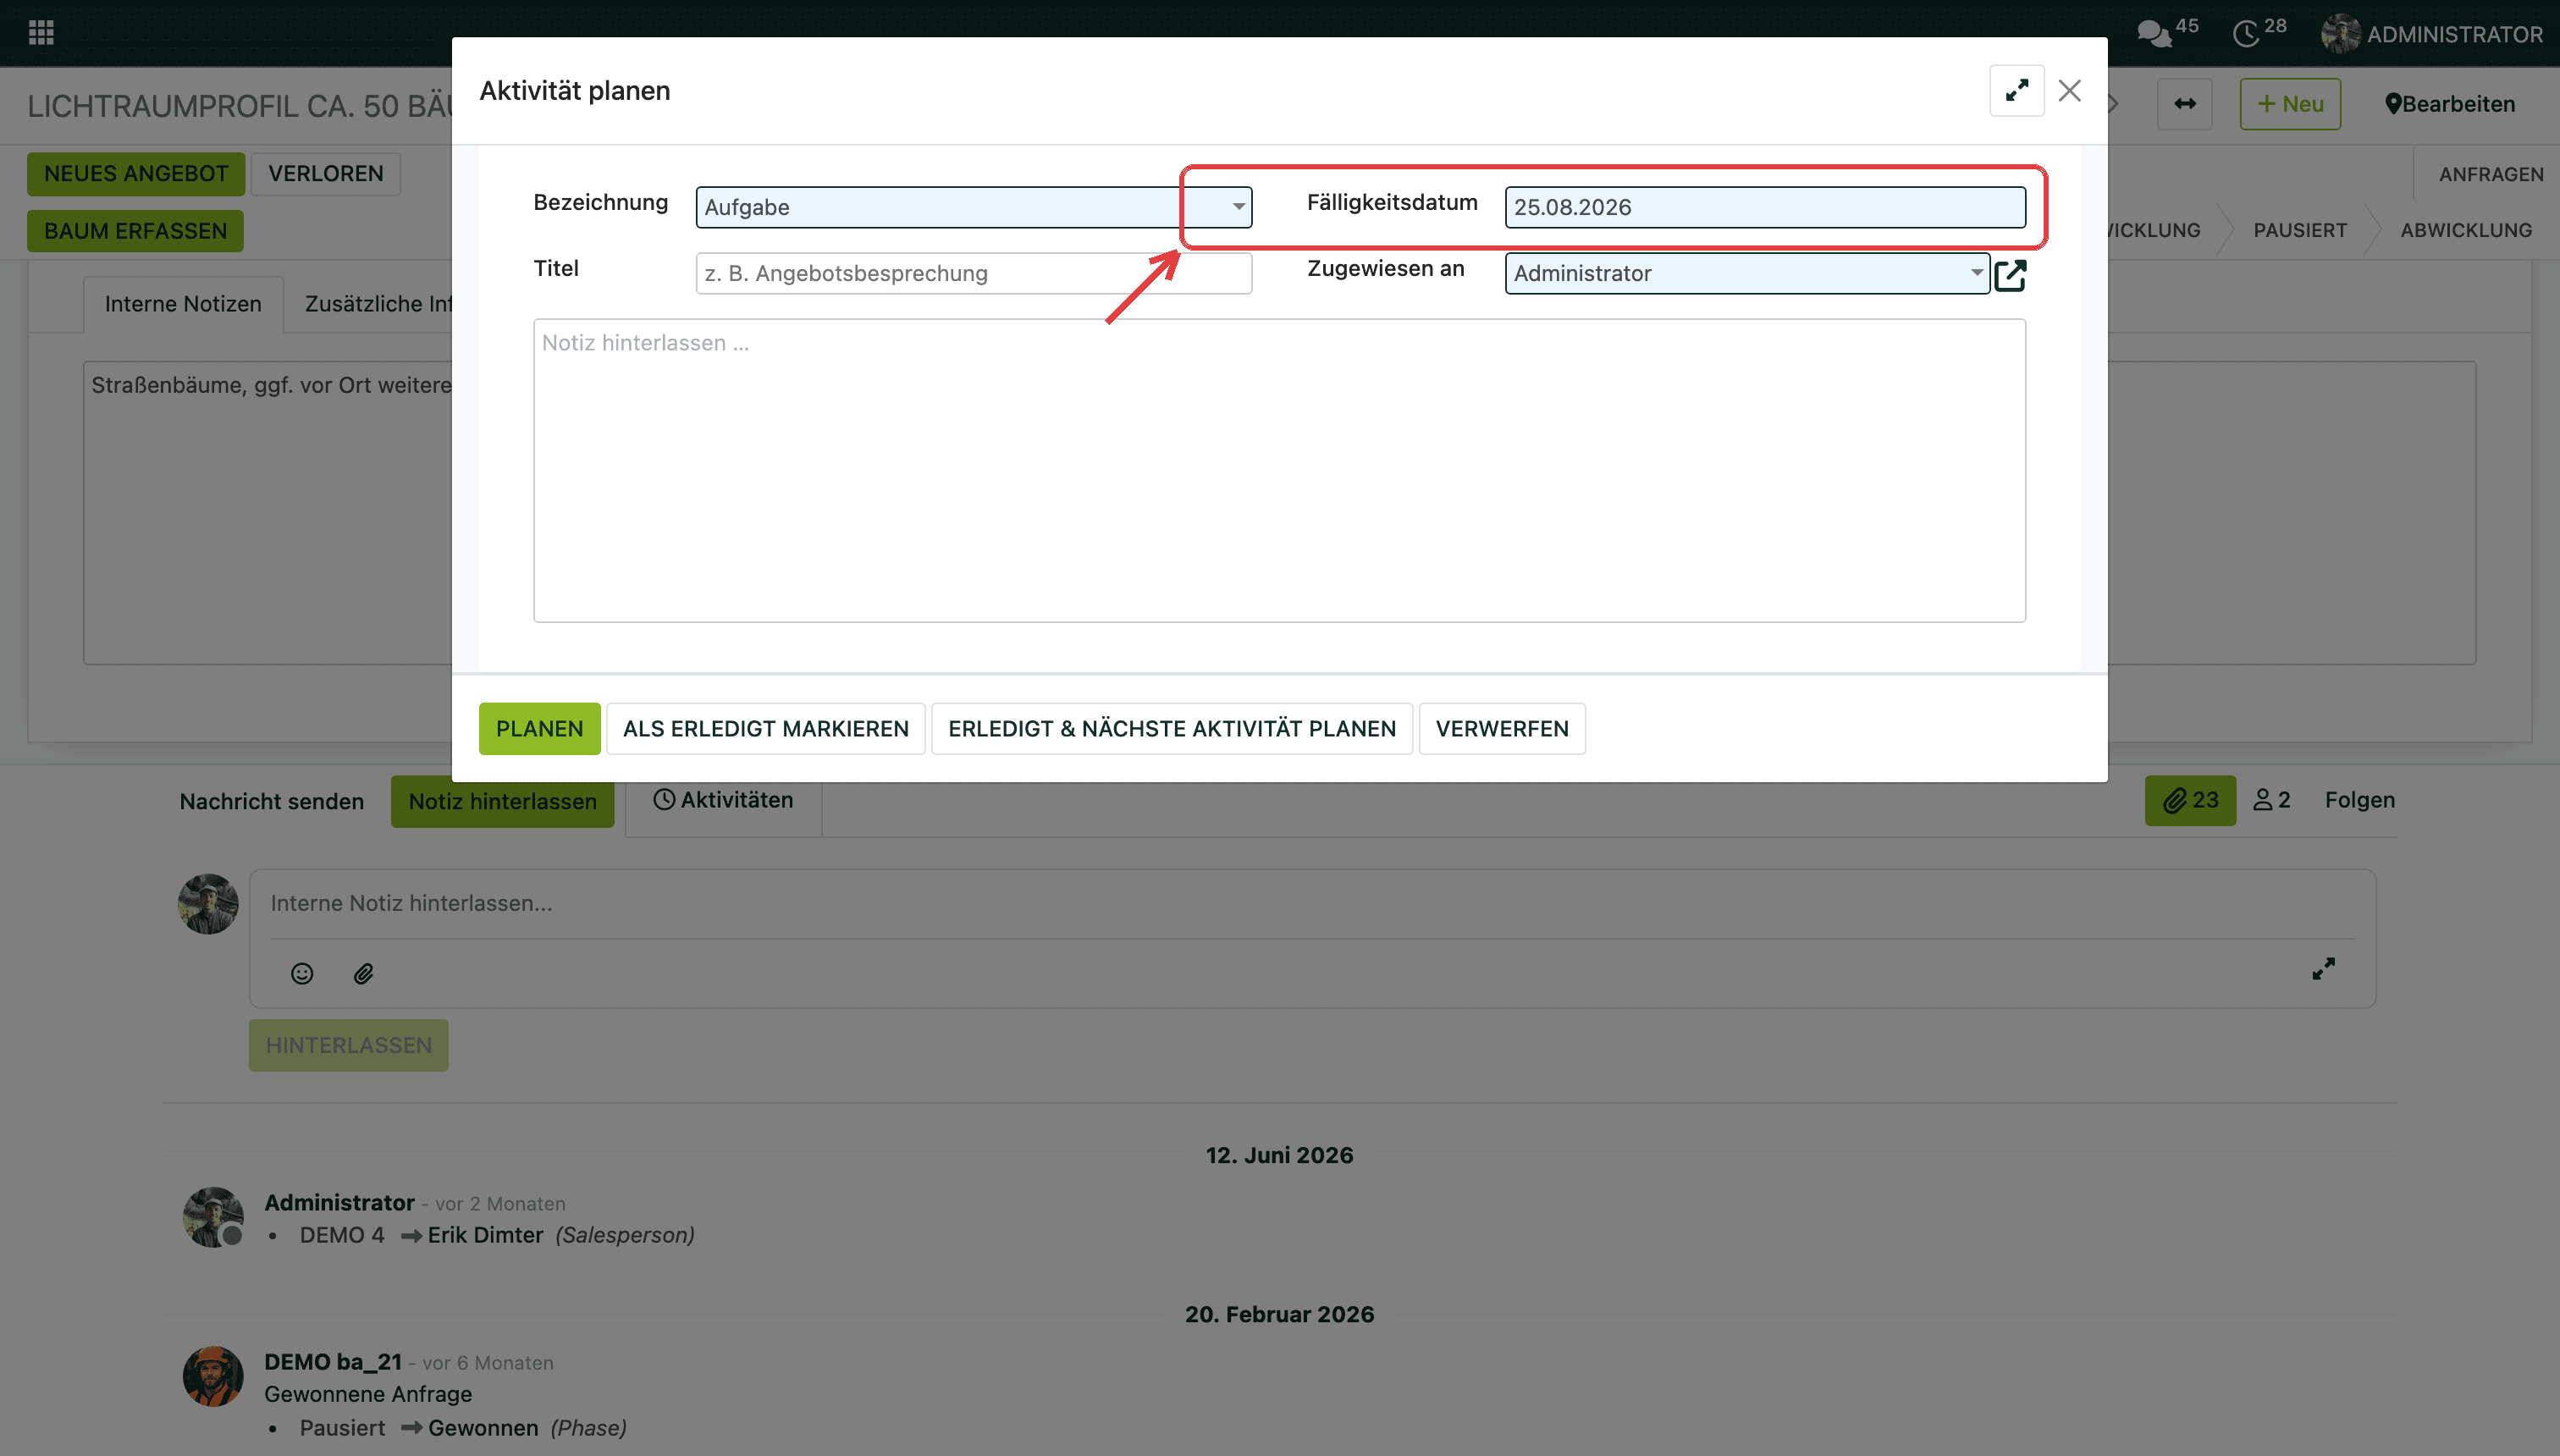Show followers icon with count 2
Screen dimensions: 2560x1456
[x=2271, y=800]
